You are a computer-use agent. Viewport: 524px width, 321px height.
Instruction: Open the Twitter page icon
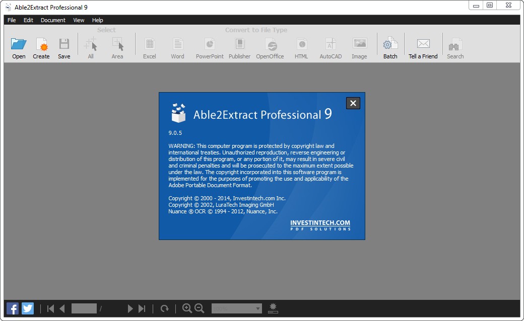pyautogui.click(x=28, y=308)
